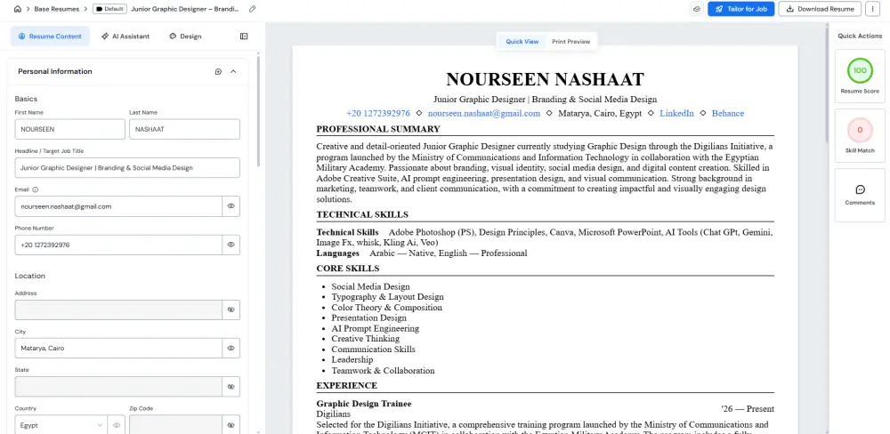This screenshot has height=434, width=890.
Task: Click phone link +20 1272392976 in resume
Action: [378, 114]
